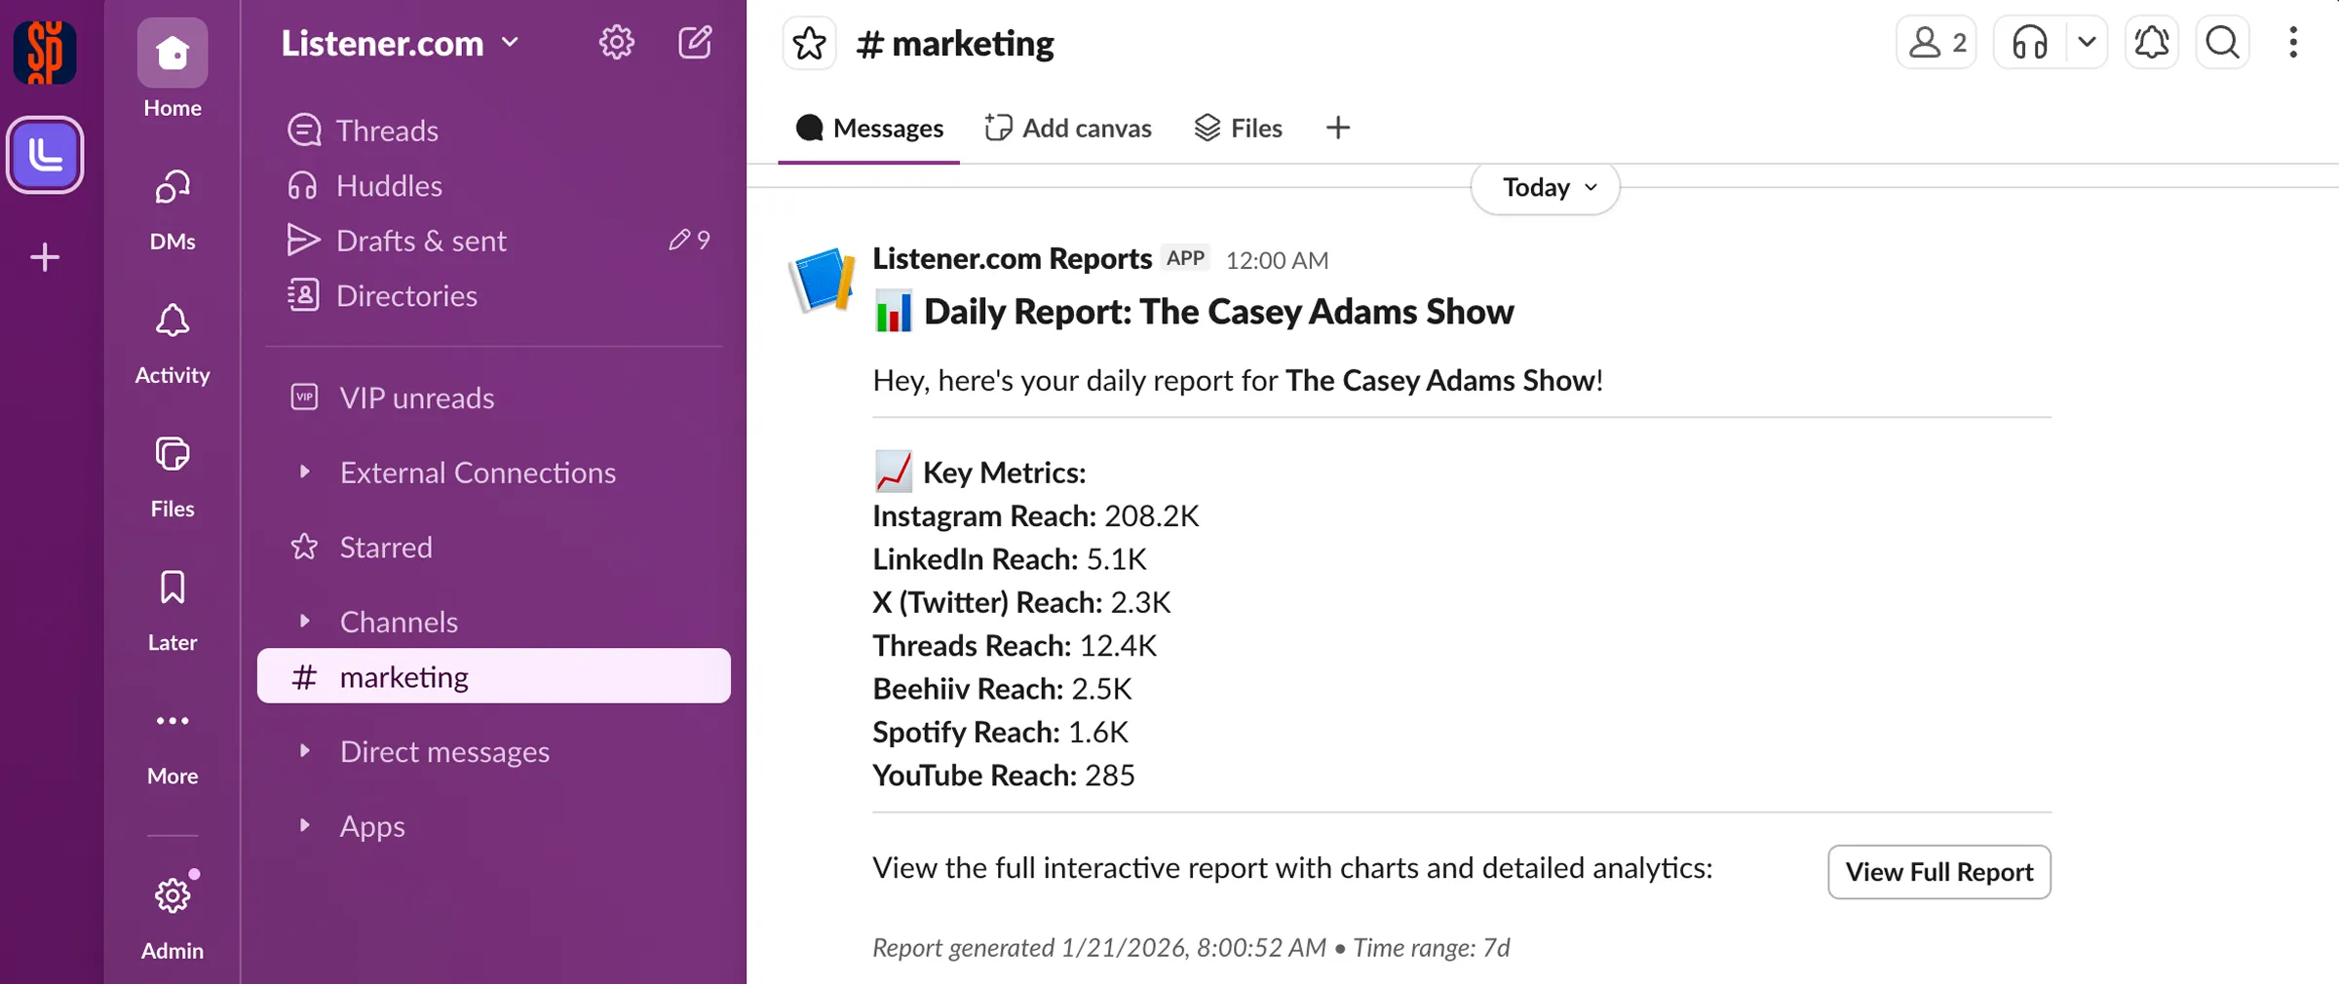Go to Home in the sidebar

(x=173, y=69)
